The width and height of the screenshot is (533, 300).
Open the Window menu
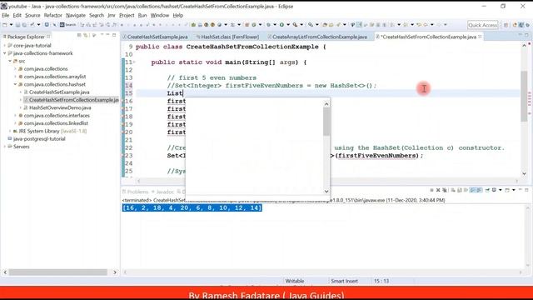(x=160, y=15)
